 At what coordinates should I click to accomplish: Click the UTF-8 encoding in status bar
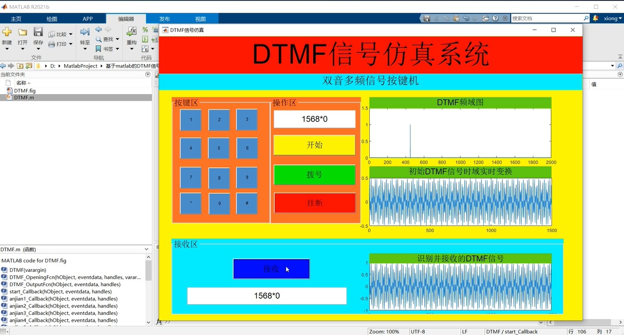418,332
